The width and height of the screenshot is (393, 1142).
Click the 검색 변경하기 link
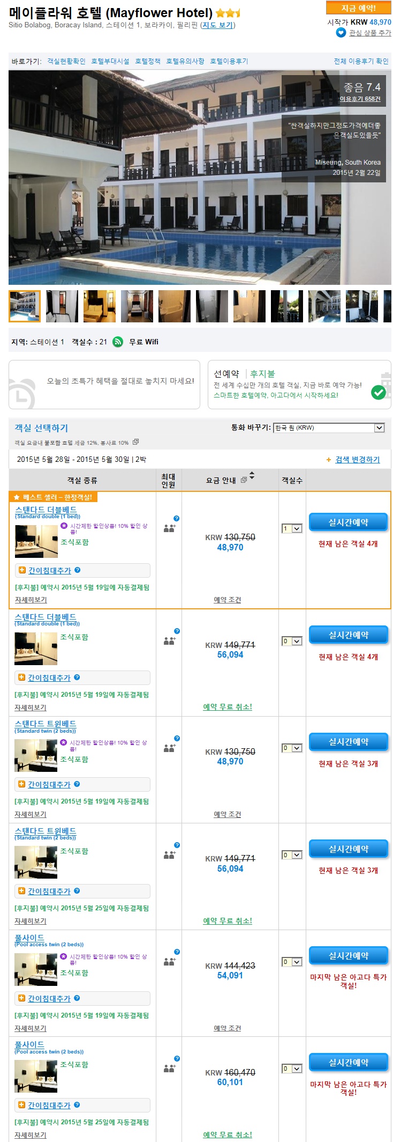[358, 460]
